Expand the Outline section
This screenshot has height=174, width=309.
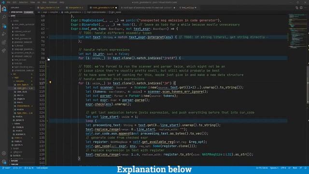coord(21,161)
